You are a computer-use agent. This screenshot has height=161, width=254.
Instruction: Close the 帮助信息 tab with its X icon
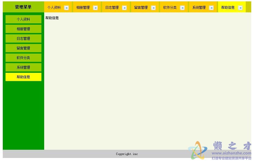240,8
